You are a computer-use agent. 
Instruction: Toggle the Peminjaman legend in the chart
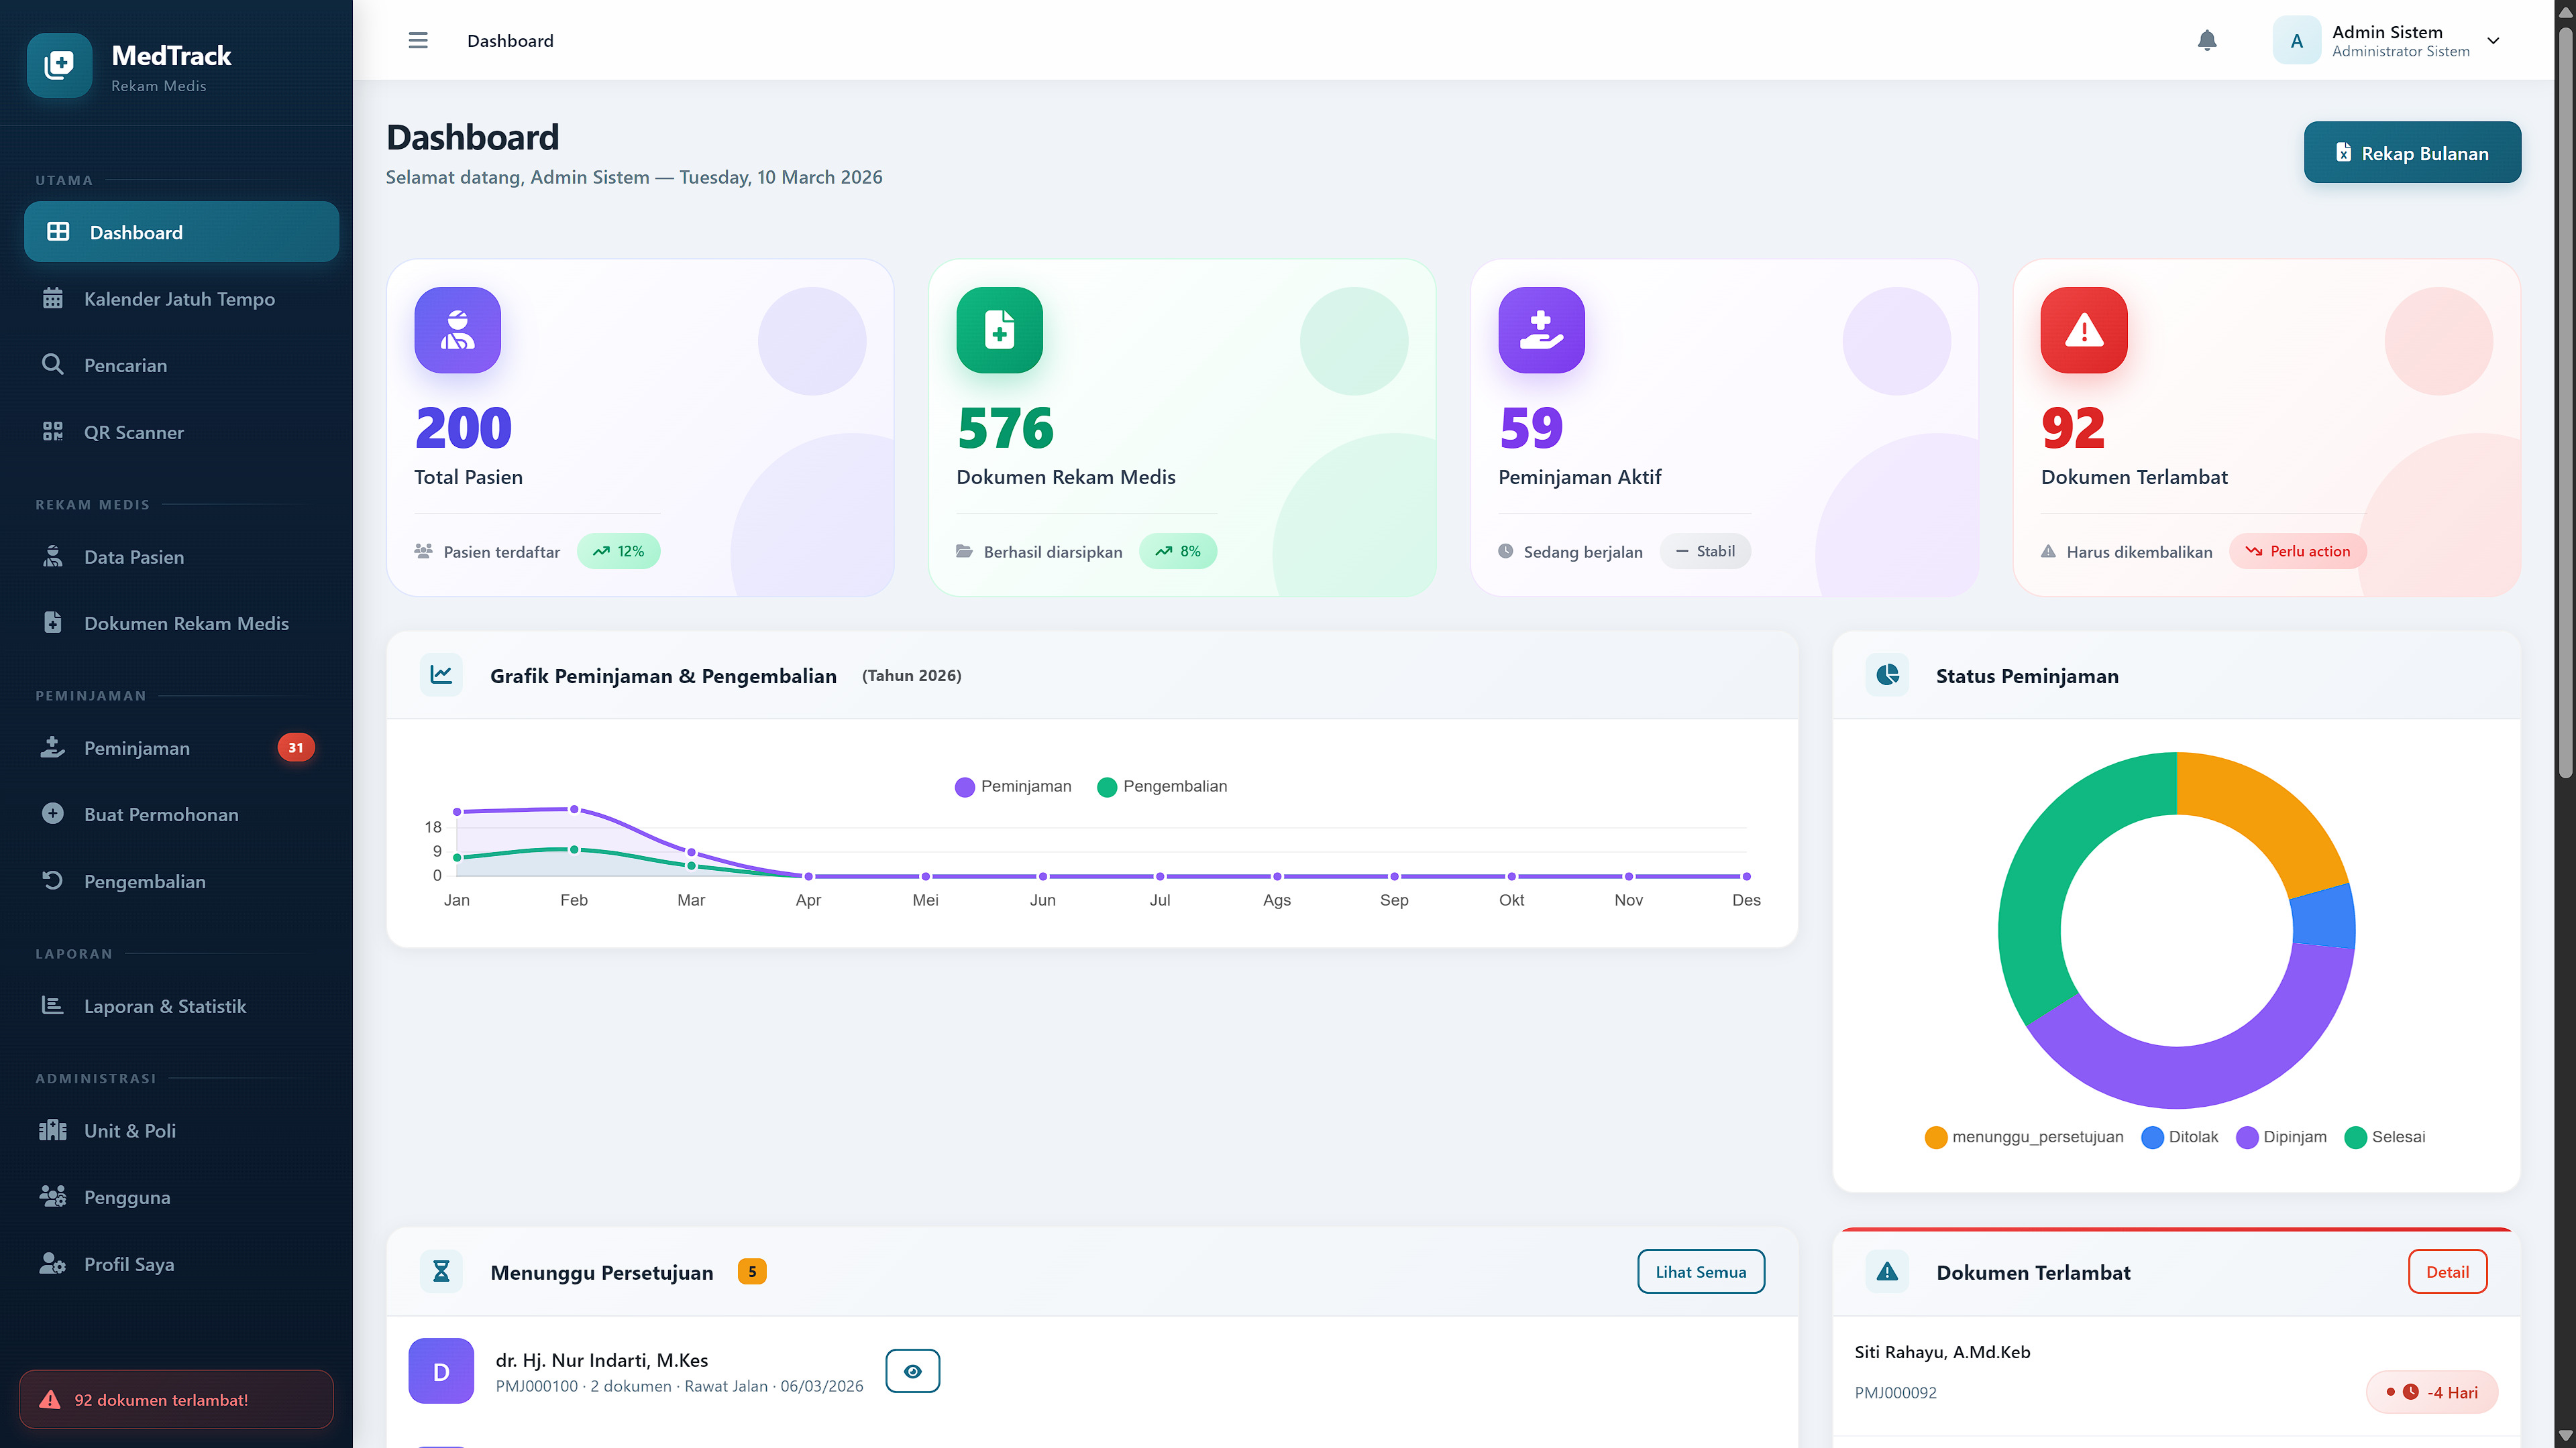(1013, 786)
